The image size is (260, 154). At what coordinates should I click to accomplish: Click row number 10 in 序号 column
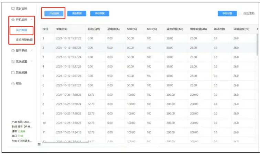point(44,123)
